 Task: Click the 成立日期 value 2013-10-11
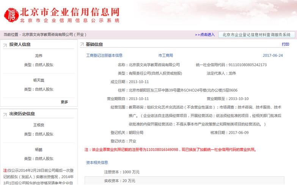139,82
